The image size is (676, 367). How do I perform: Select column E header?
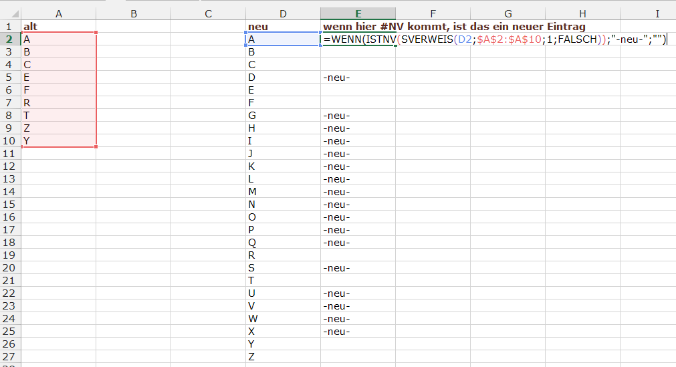(x=358, y=13)
